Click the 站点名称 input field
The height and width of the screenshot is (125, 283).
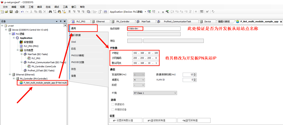pos(153,29)
